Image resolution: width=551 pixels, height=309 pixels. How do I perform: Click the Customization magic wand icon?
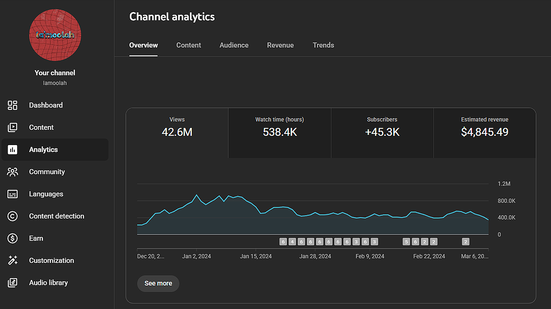tap(12, 260)
